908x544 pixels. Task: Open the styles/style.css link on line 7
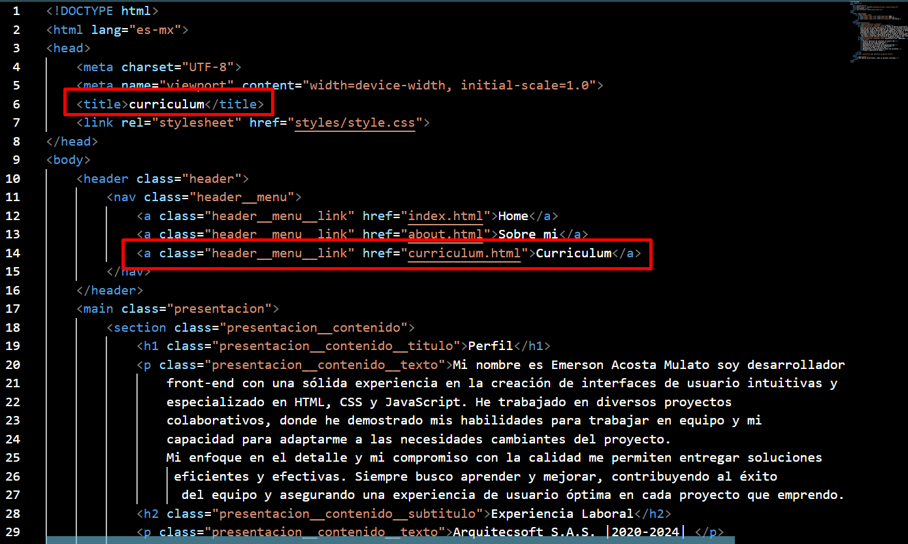click(355, 122)
